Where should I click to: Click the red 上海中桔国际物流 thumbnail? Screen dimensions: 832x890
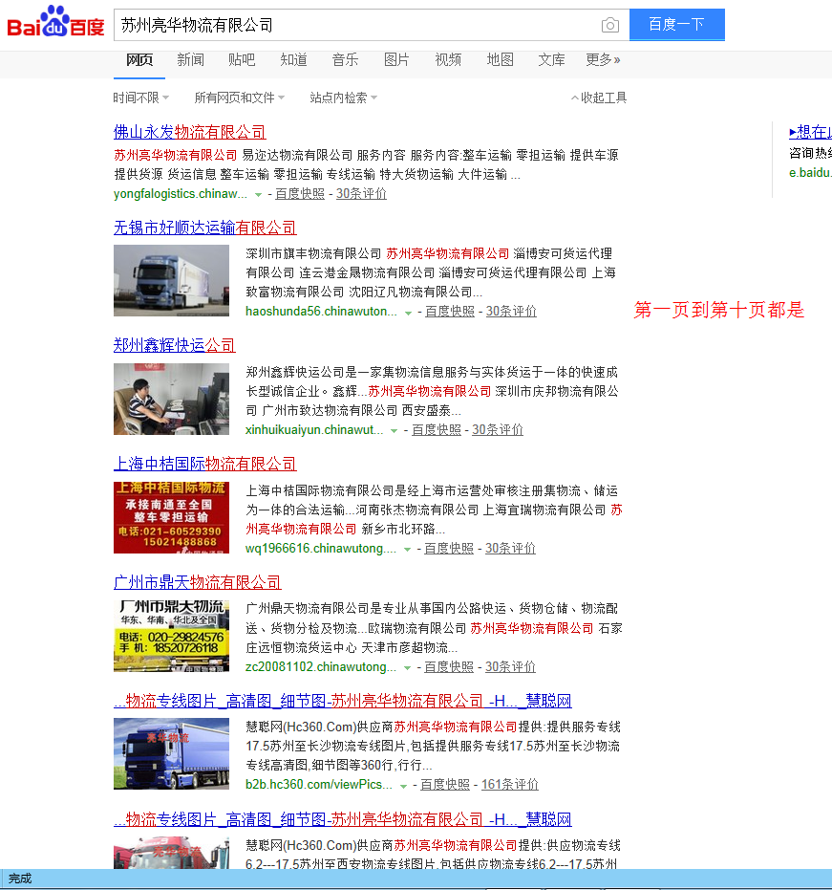click(171, 517)
